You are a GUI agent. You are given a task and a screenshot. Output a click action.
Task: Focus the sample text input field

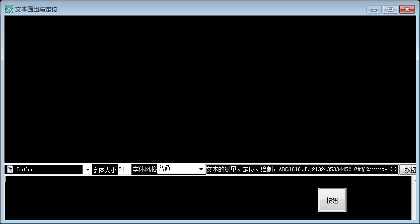click(302, 170)
